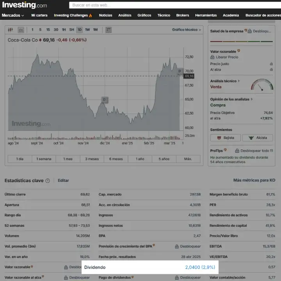Click the lock icon next to Precio justo
281x281 pixels.
(x=271, y=64)
